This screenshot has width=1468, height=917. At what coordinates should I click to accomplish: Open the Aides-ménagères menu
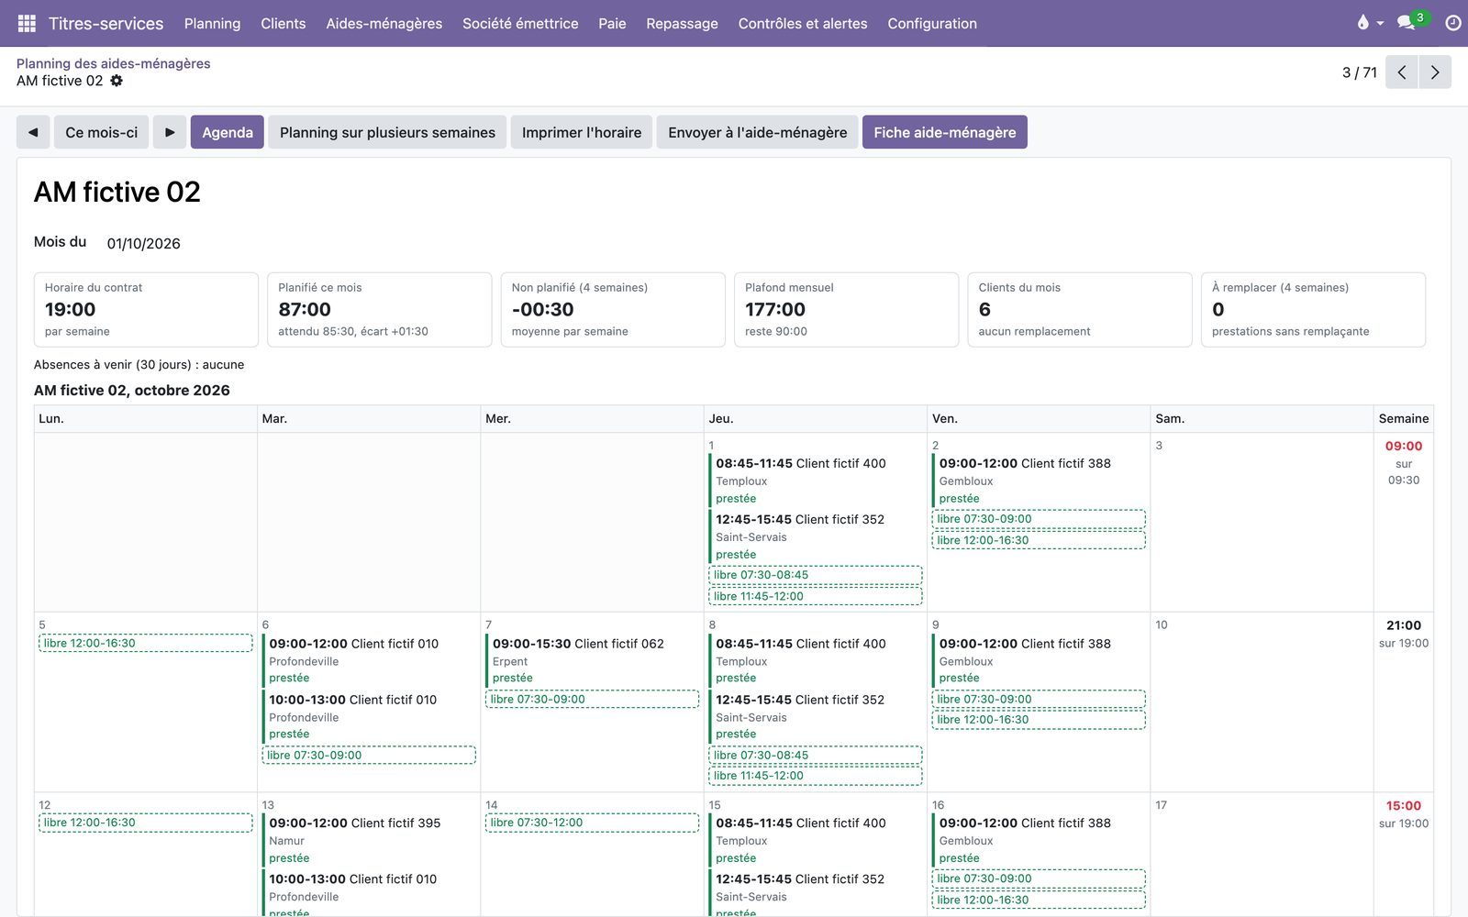tap(384, 23)
